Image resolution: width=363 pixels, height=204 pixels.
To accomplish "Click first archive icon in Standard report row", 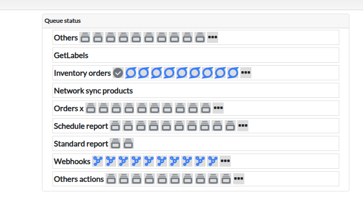I will click(x=116, y=143).
